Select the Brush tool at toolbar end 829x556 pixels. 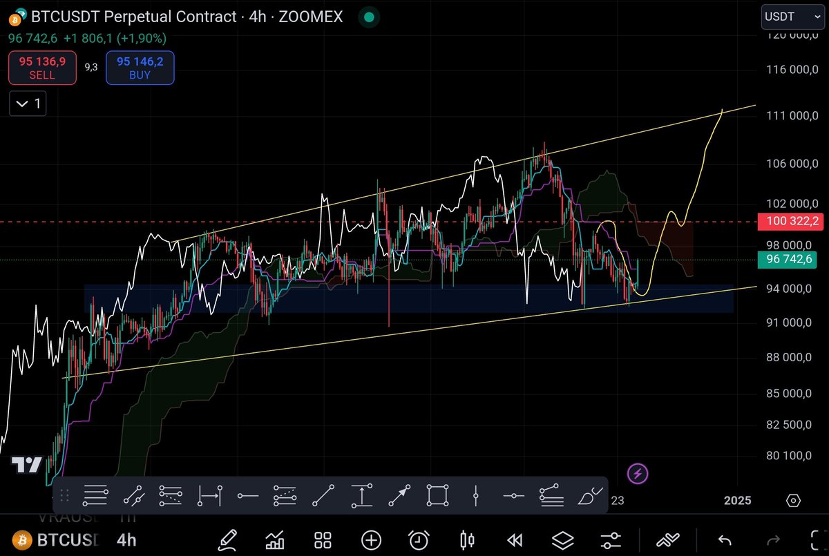pos(590,495)
